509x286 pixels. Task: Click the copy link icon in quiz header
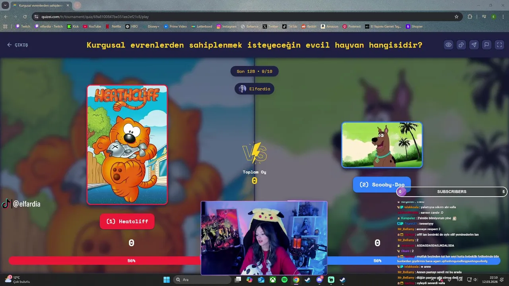461,45
